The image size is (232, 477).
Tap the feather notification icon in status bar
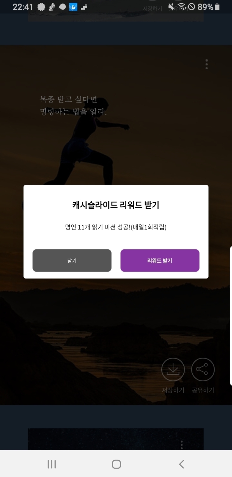[52, 7]
